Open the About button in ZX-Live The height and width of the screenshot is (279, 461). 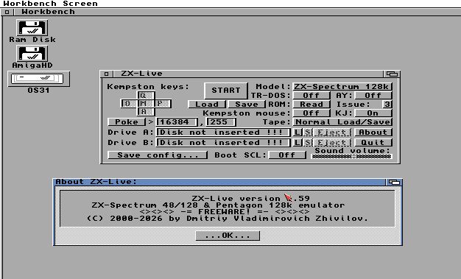[x=373, y=133]
